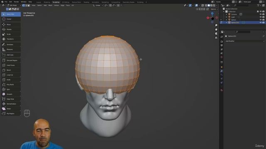Collapse the Collection in outliner
Screen dimensions: 266x149
pos(224,12)
